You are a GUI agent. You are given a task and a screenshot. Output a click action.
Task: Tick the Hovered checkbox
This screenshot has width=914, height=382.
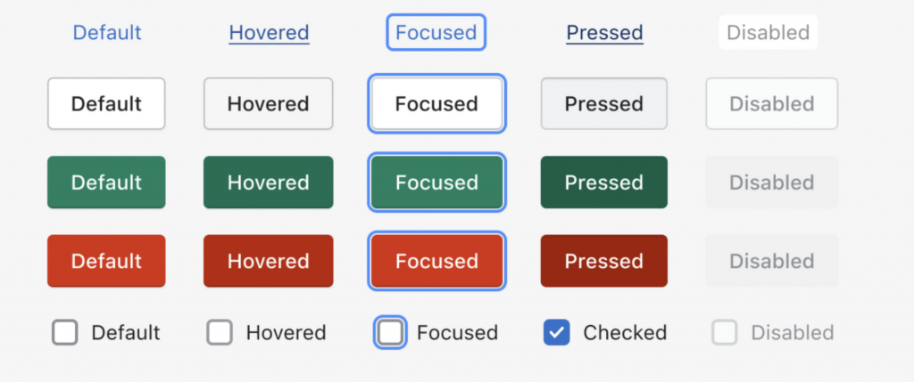coord(220,332)
